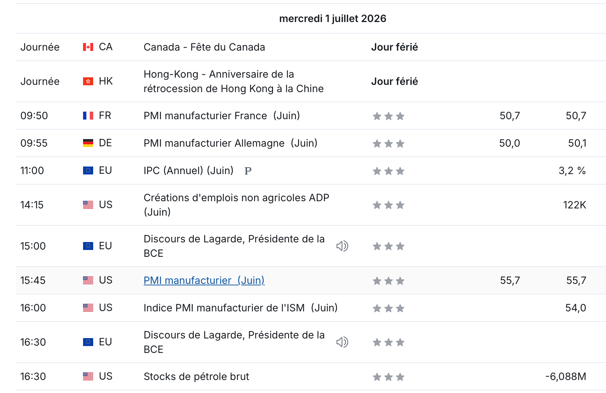Screen dimensions: 606x393
Task: Click the Stocks de pétrole brut event
Action: pos(196,376)
